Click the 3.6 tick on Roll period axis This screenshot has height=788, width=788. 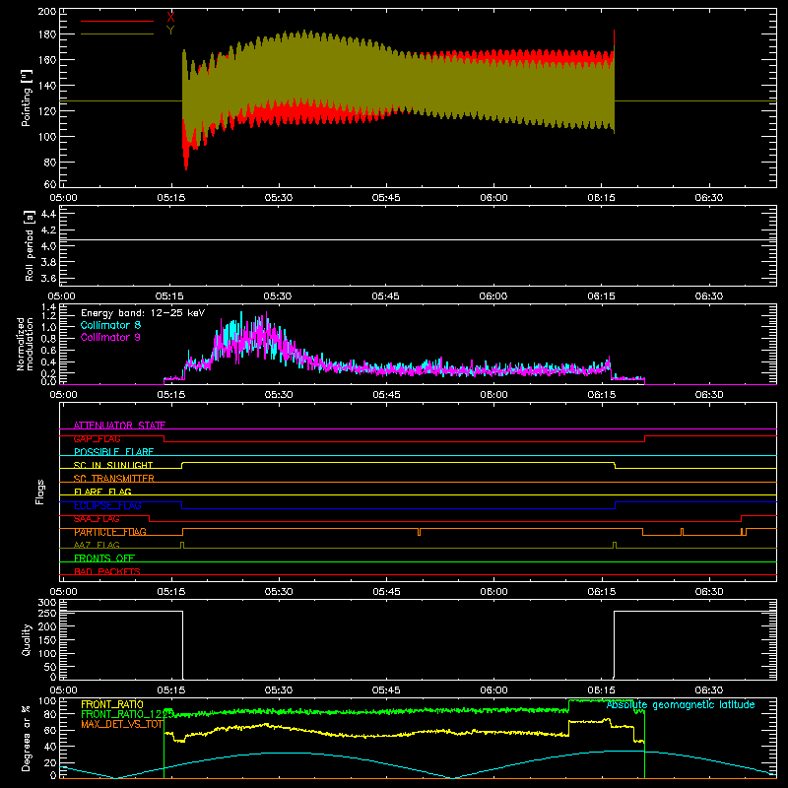pyautogui.click(x=48, y=278)
